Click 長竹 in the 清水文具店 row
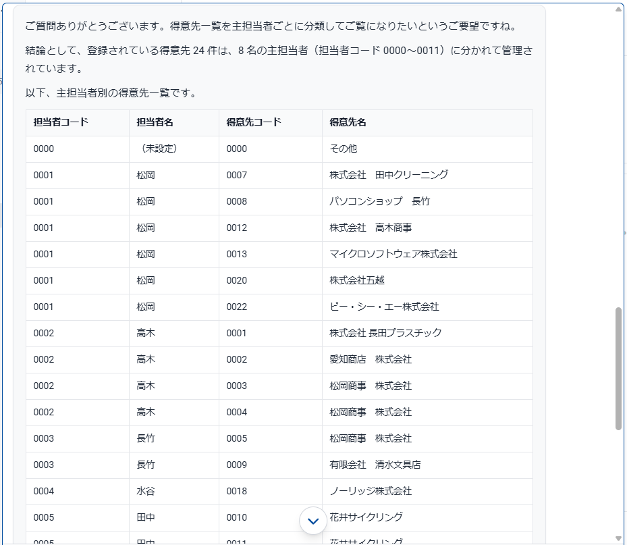Image resolution: width=627 pixels, height=545 pixels. click(146, 465)
